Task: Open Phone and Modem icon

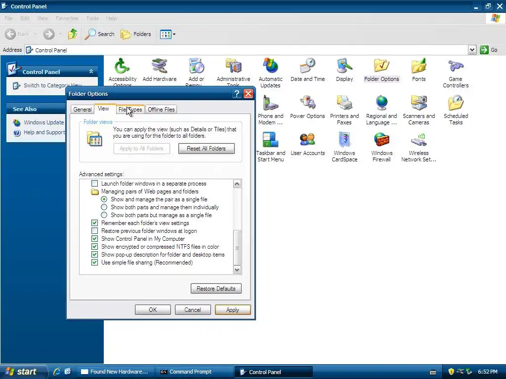Action: [x=270, y=104]
